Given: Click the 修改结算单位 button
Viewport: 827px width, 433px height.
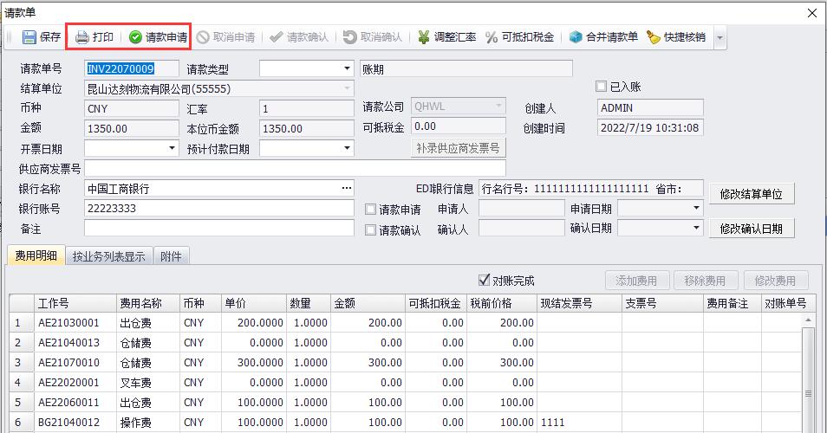Looking at the screenshot, I should pyautogui.click(x=752, y=194).
